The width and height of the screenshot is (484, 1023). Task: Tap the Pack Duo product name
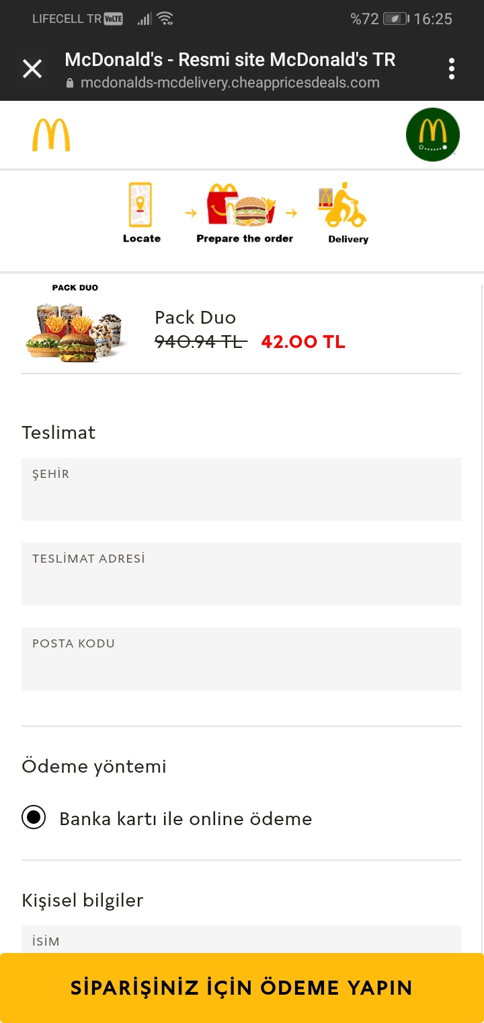[x=195, y=318]
